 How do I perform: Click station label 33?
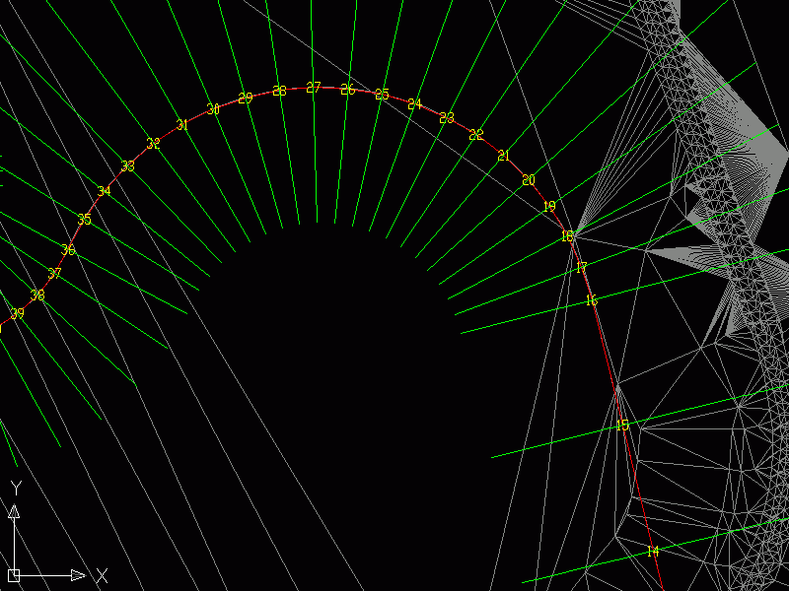pos(128,165)
